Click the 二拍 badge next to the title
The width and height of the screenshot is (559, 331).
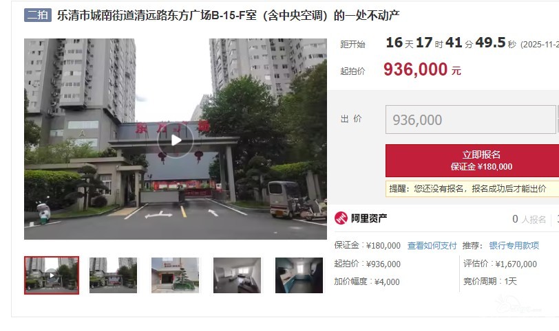[x=37, y=15]
